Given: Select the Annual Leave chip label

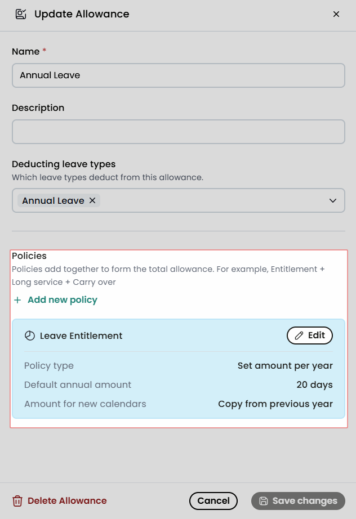Looking at the screenshot, I should [53, 200].
